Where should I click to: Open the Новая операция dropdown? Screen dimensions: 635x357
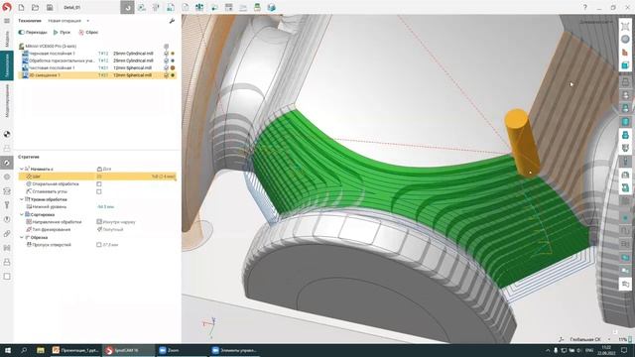point(68,21)
